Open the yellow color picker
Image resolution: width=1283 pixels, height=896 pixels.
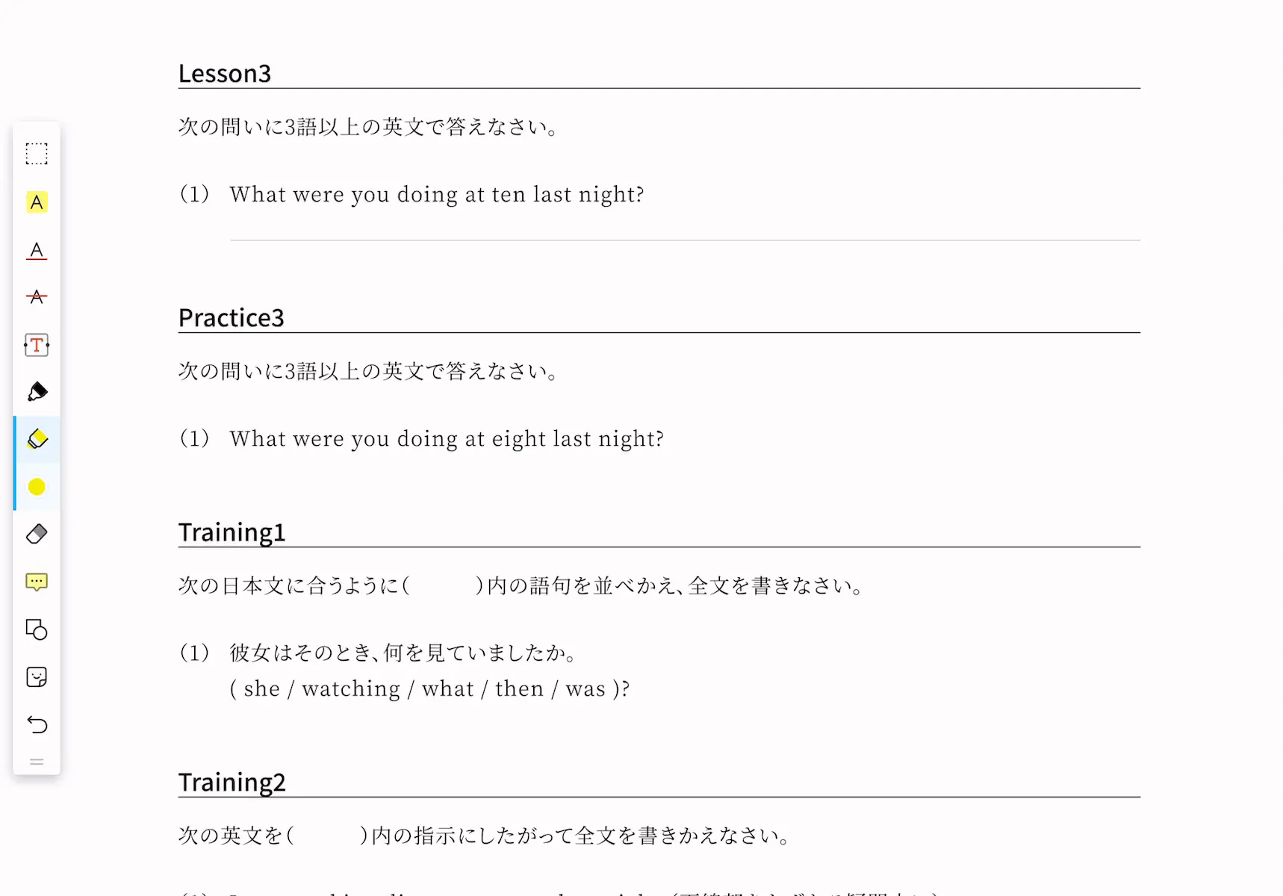point(37,487)
